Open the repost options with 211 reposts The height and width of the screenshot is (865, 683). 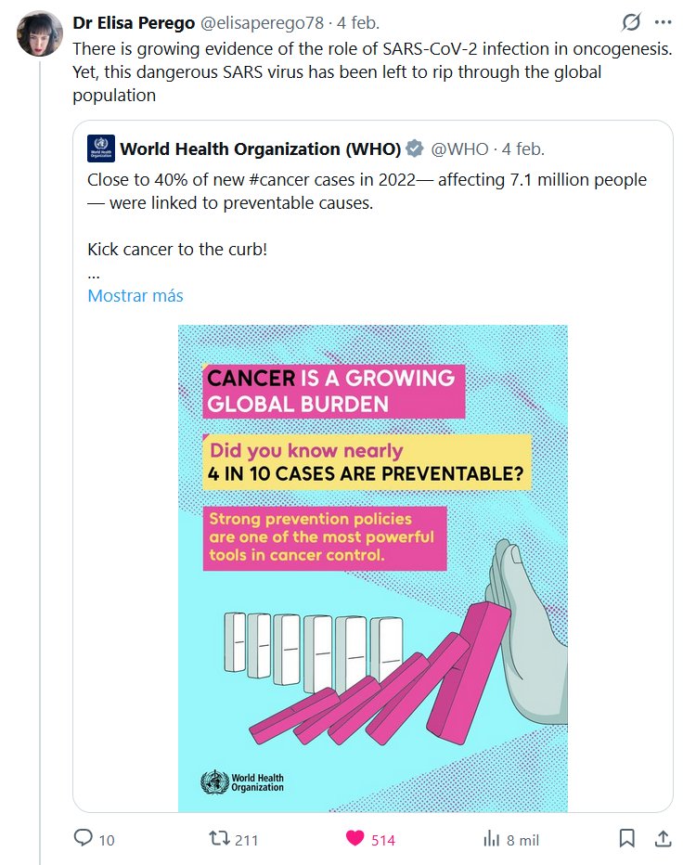(x=219, y=839)
